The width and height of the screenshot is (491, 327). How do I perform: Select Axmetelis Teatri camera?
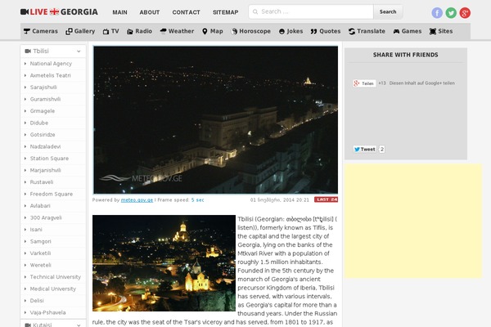pyautogui.click(x=51, y=75)
